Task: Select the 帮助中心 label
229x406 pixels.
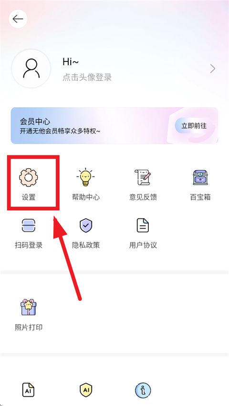Action: (85, 197)
